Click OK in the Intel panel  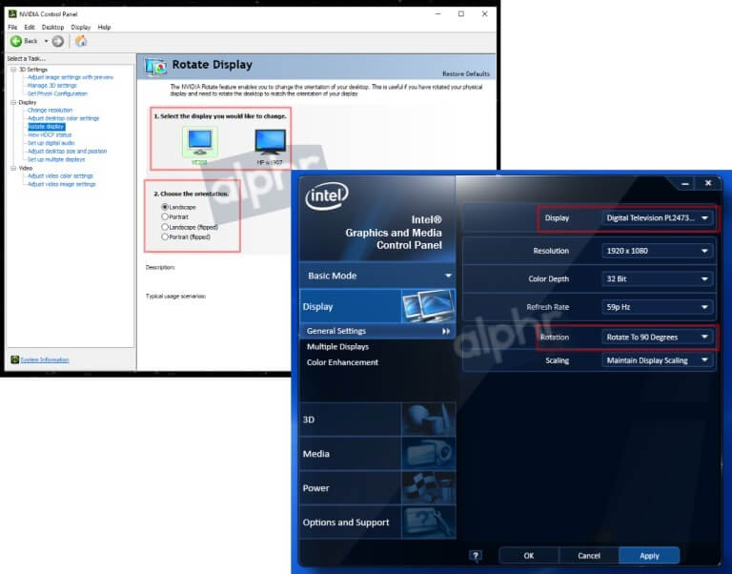click(x=528, y=555)
